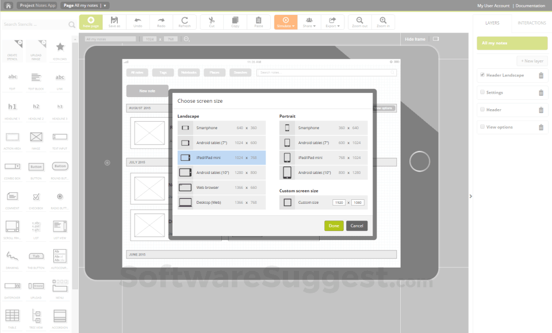This screenshot has width=552, height=333.
Task: Pick the Checkbox stencil in the stencil panel
Action: point(36,196)
